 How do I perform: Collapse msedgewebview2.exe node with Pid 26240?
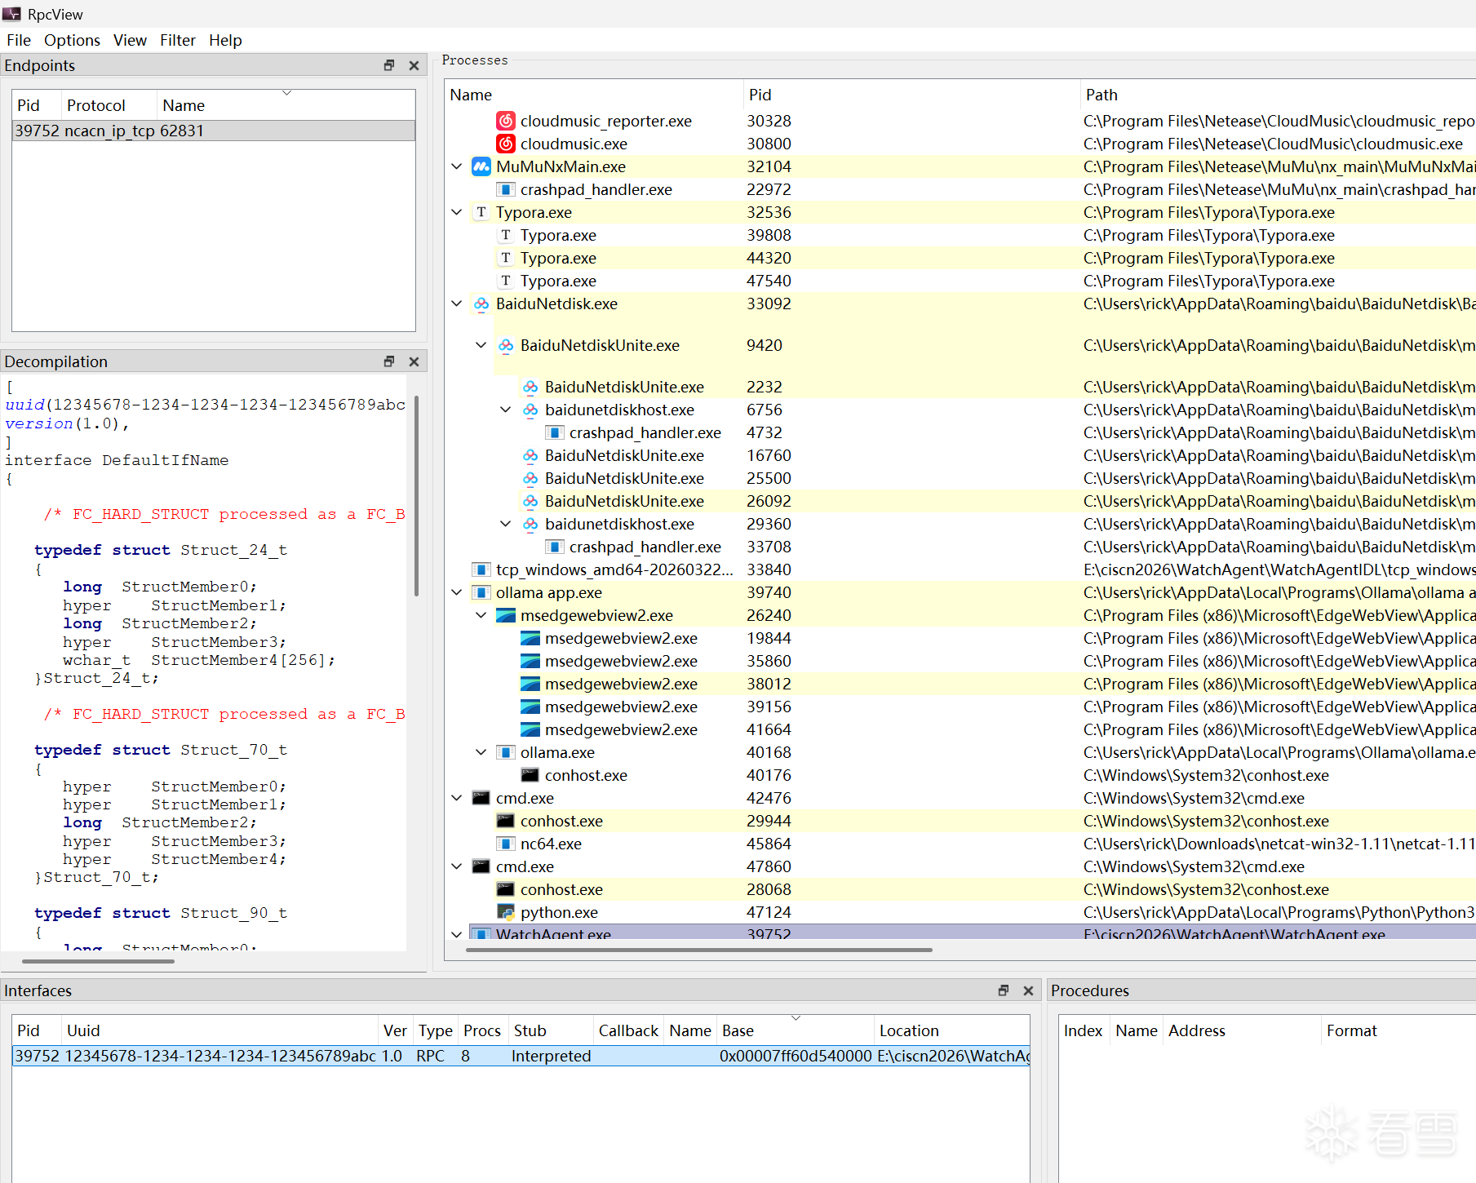(x=481, y=615)
